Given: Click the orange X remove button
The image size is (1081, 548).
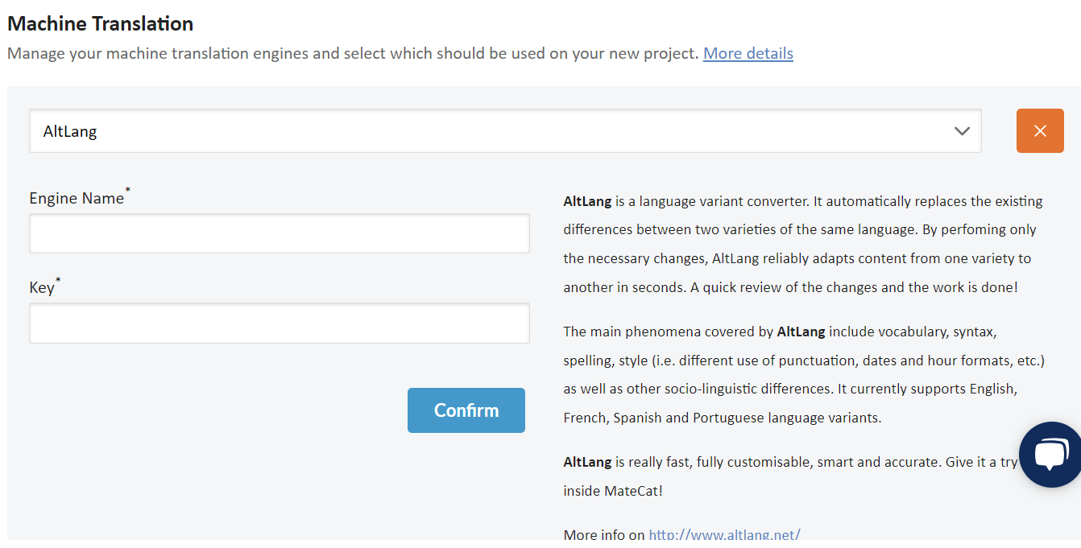Looking at the screenshot, I should coord(1040,131).
